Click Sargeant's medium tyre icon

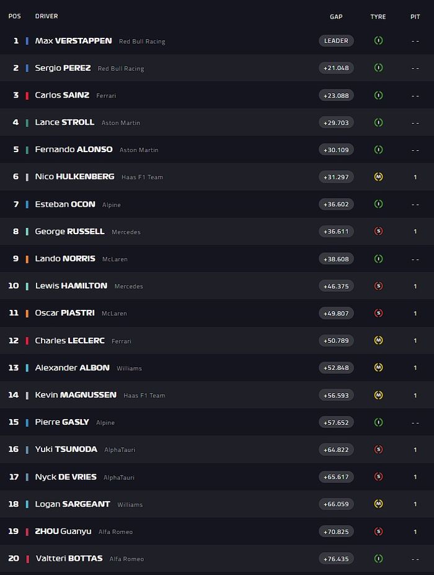378,504
